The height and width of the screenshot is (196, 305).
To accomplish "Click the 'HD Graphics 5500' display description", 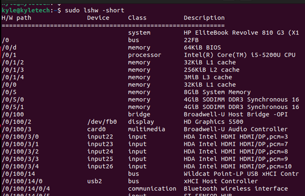I will click(x=213, y=122).
